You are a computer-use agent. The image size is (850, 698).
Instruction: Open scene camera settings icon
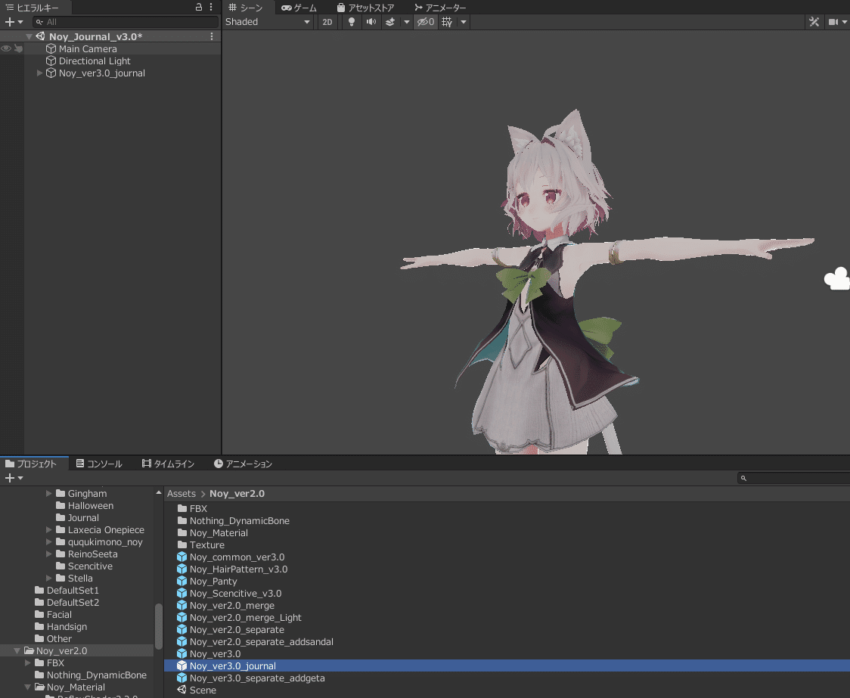[833, 22]
